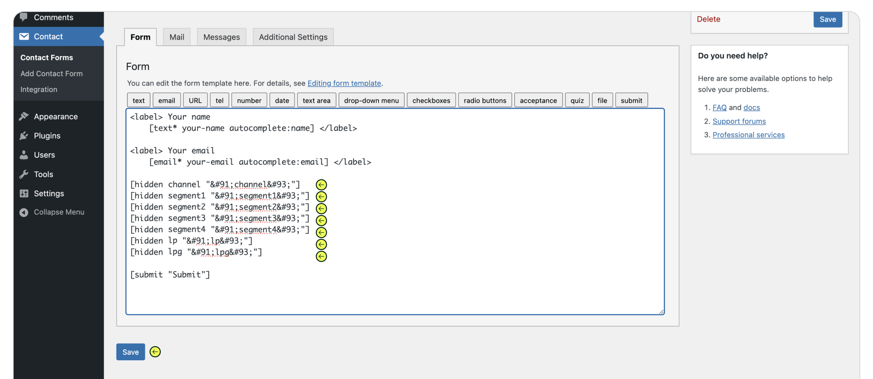
Task: Click the '[hidden channel' line in template
Action: pos(215,184)
